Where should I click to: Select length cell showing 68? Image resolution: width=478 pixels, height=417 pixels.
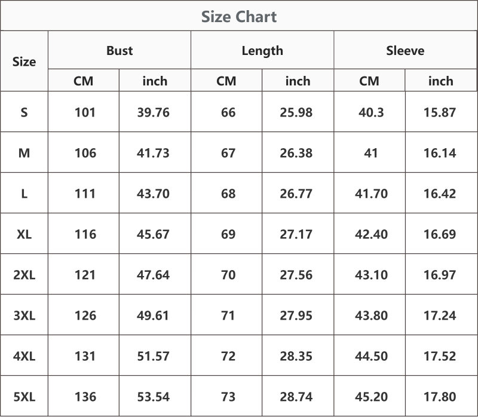click(x=228, y=194)
